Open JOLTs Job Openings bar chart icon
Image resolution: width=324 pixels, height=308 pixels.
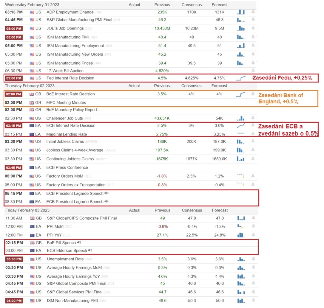tap(241, 28)
